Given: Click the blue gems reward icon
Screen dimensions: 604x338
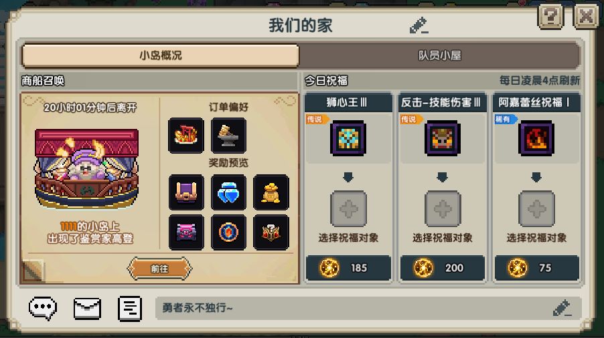Looking at the screenshot, I should point(228,192).
